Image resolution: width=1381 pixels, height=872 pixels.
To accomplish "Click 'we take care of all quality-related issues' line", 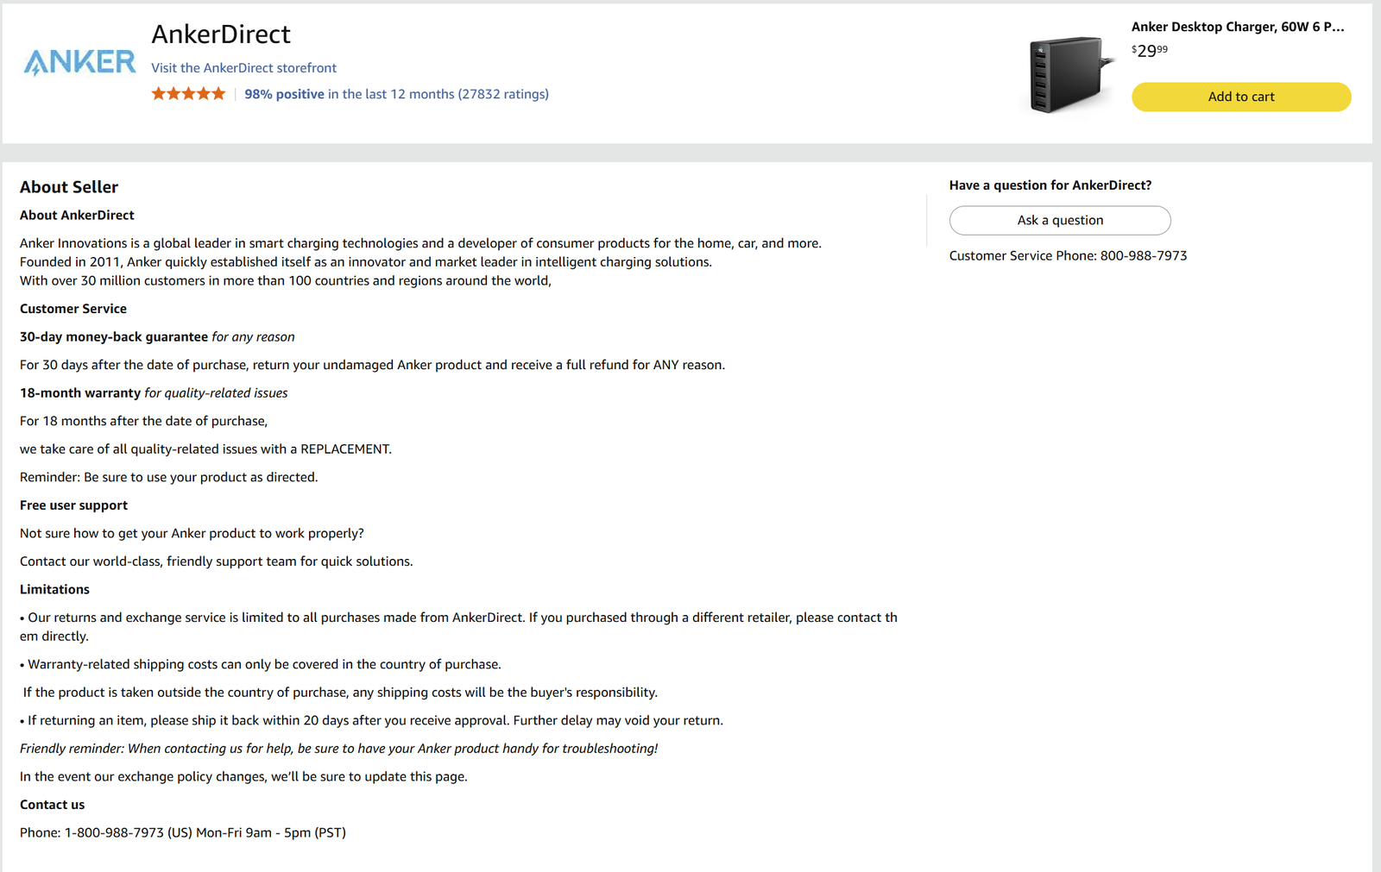I will (205, 449).
